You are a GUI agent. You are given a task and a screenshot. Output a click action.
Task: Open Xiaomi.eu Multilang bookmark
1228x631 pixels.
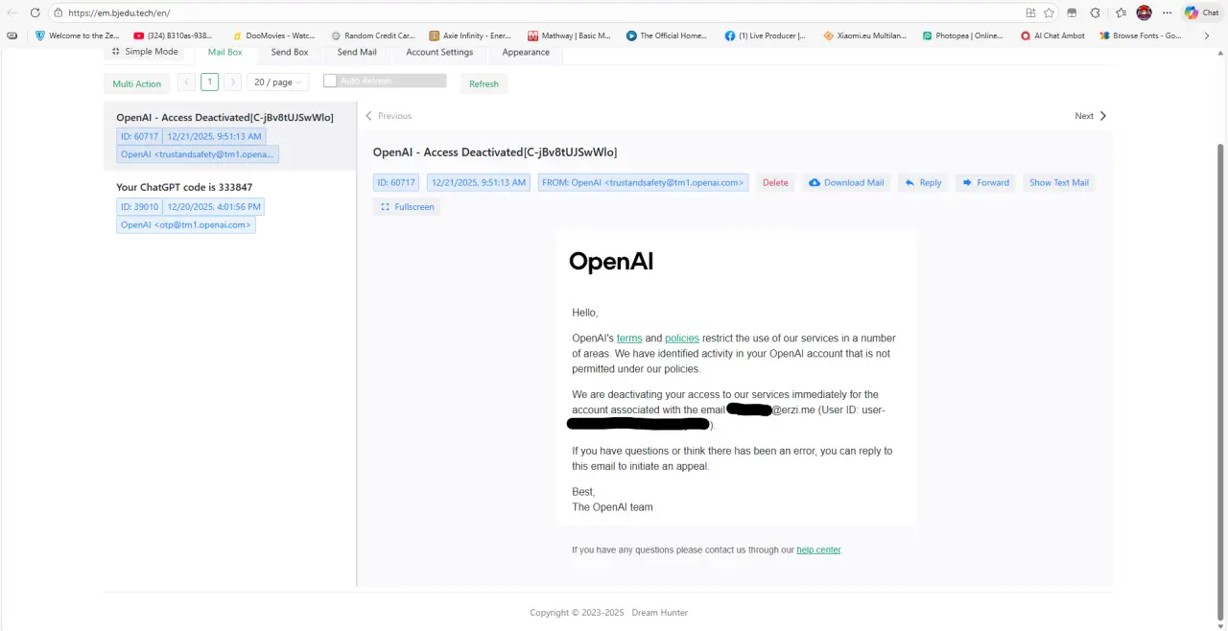tap(864, 35)
